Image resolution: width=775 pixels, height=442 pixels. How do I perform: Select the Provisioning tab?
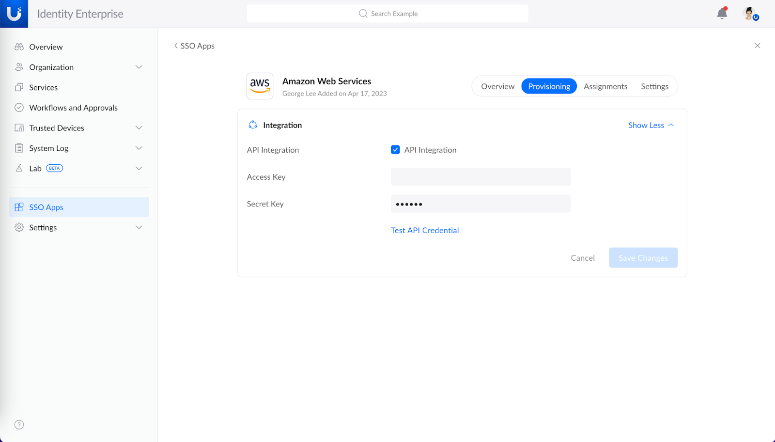(549, 86)
